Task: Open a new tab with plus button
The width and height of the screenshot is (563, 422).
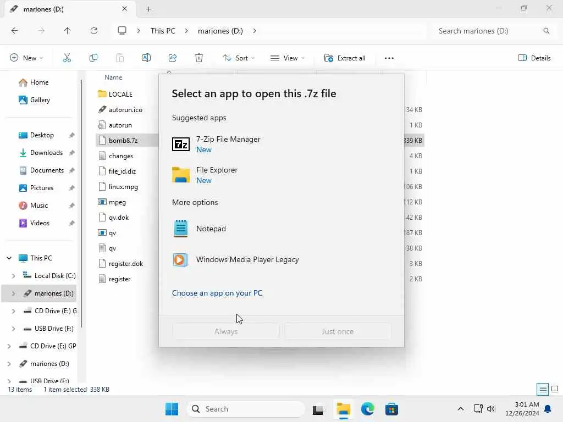Action: [x=148, y=9]
